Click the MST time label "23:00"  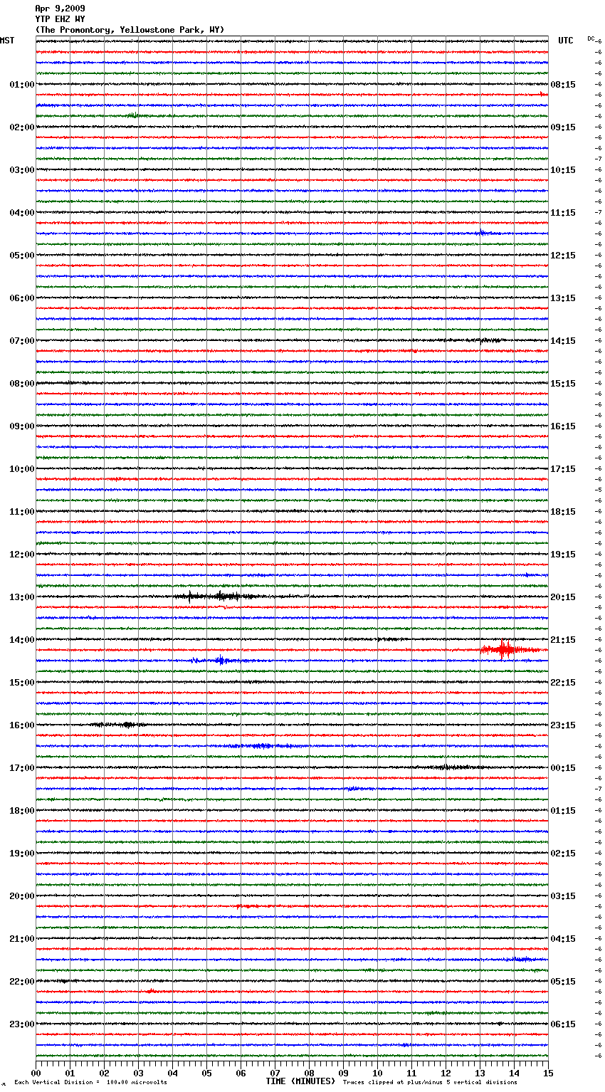pos(22,1024)
